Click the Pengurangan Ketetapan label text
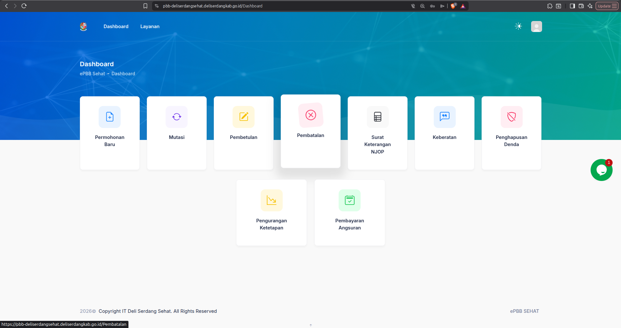The image size is (621, 328). point(272,224)
